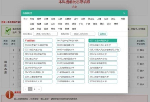Go to pagination page 2
This screenshot has width=150, height=102.
pos(34,89)
